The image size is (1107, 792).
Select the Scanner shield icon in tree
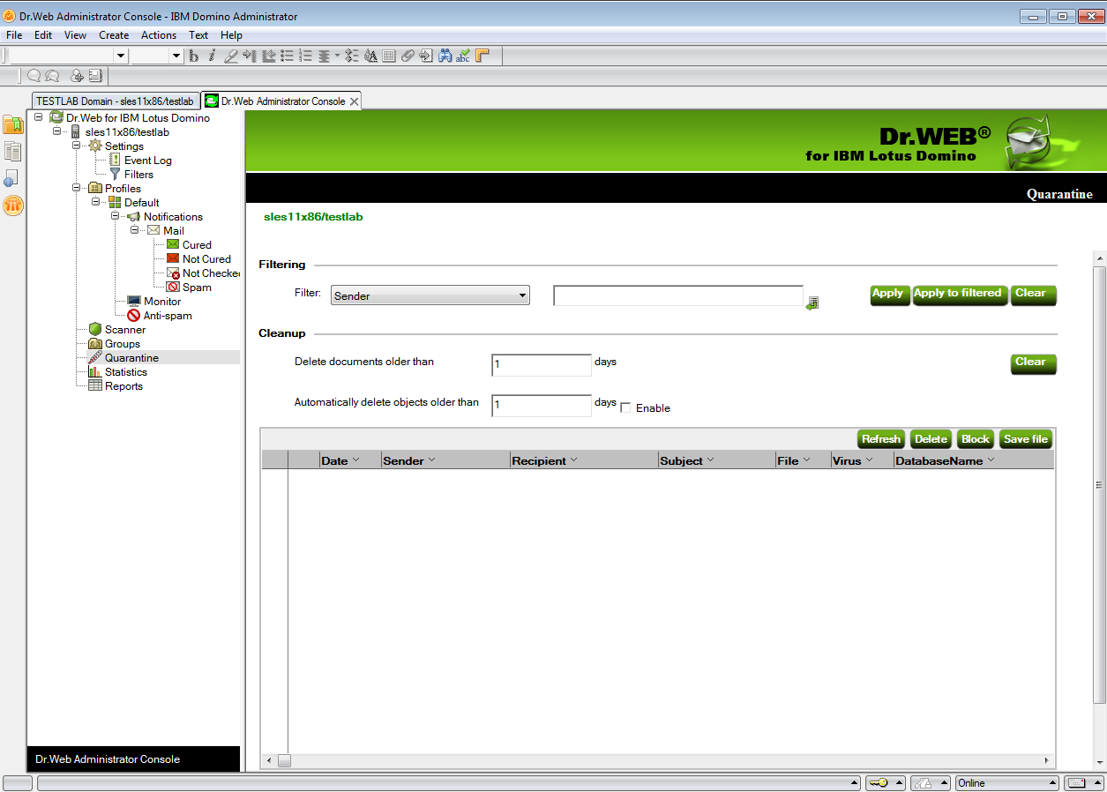click(x=95, y=330)
